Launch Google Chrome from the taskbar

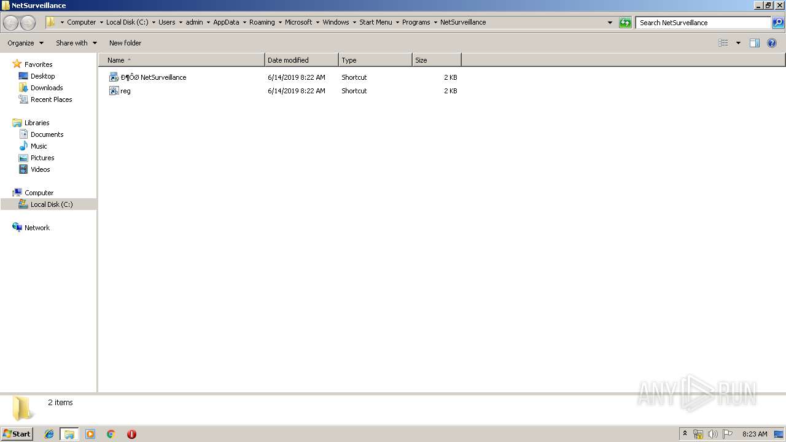pos(111,434)
